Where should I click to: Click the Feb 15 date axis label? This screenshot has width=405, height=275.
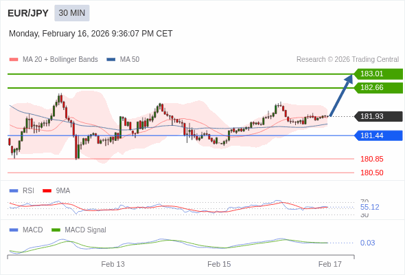pyautogui.click(x=219, y=265)
